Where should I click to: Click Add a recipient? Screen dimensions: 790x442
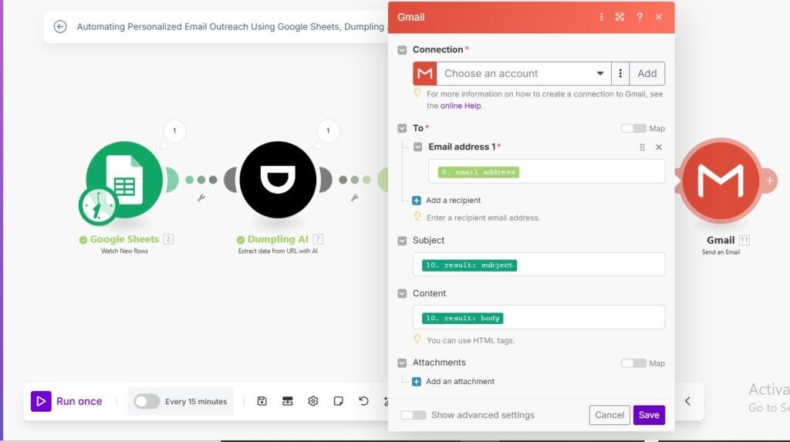453,201
